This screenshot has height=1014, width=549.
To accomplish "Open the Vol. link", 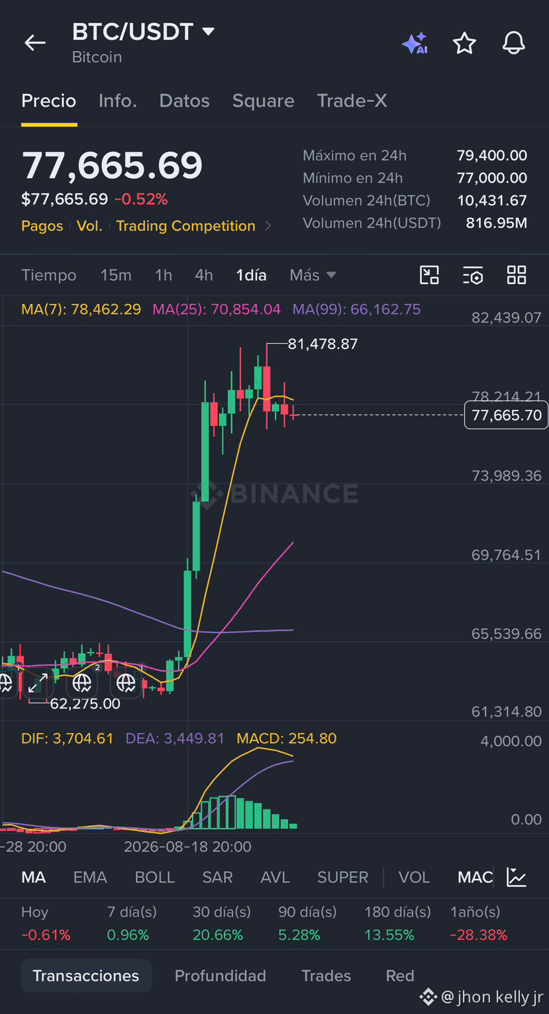I will [89, 226].
